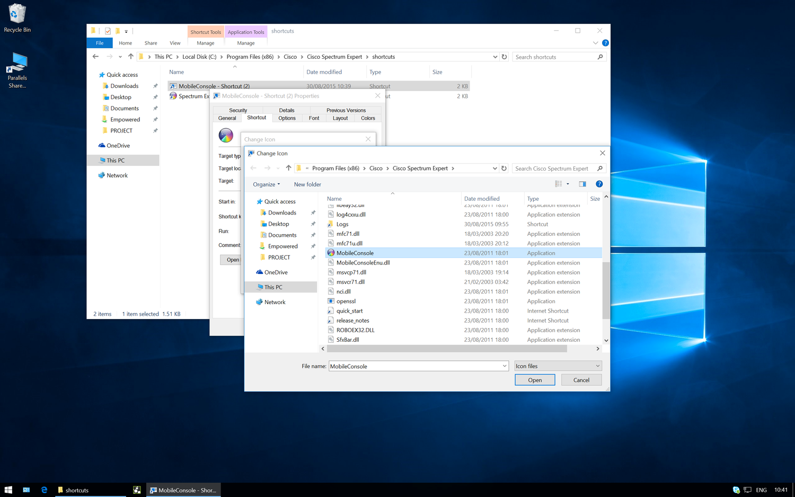This screenshot has height=497, width=795.
Task: Click the File name input field
Action: 415,366
